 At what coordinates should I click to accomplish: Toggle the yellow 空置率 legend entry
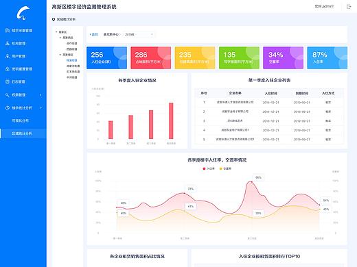coord(225,168)
